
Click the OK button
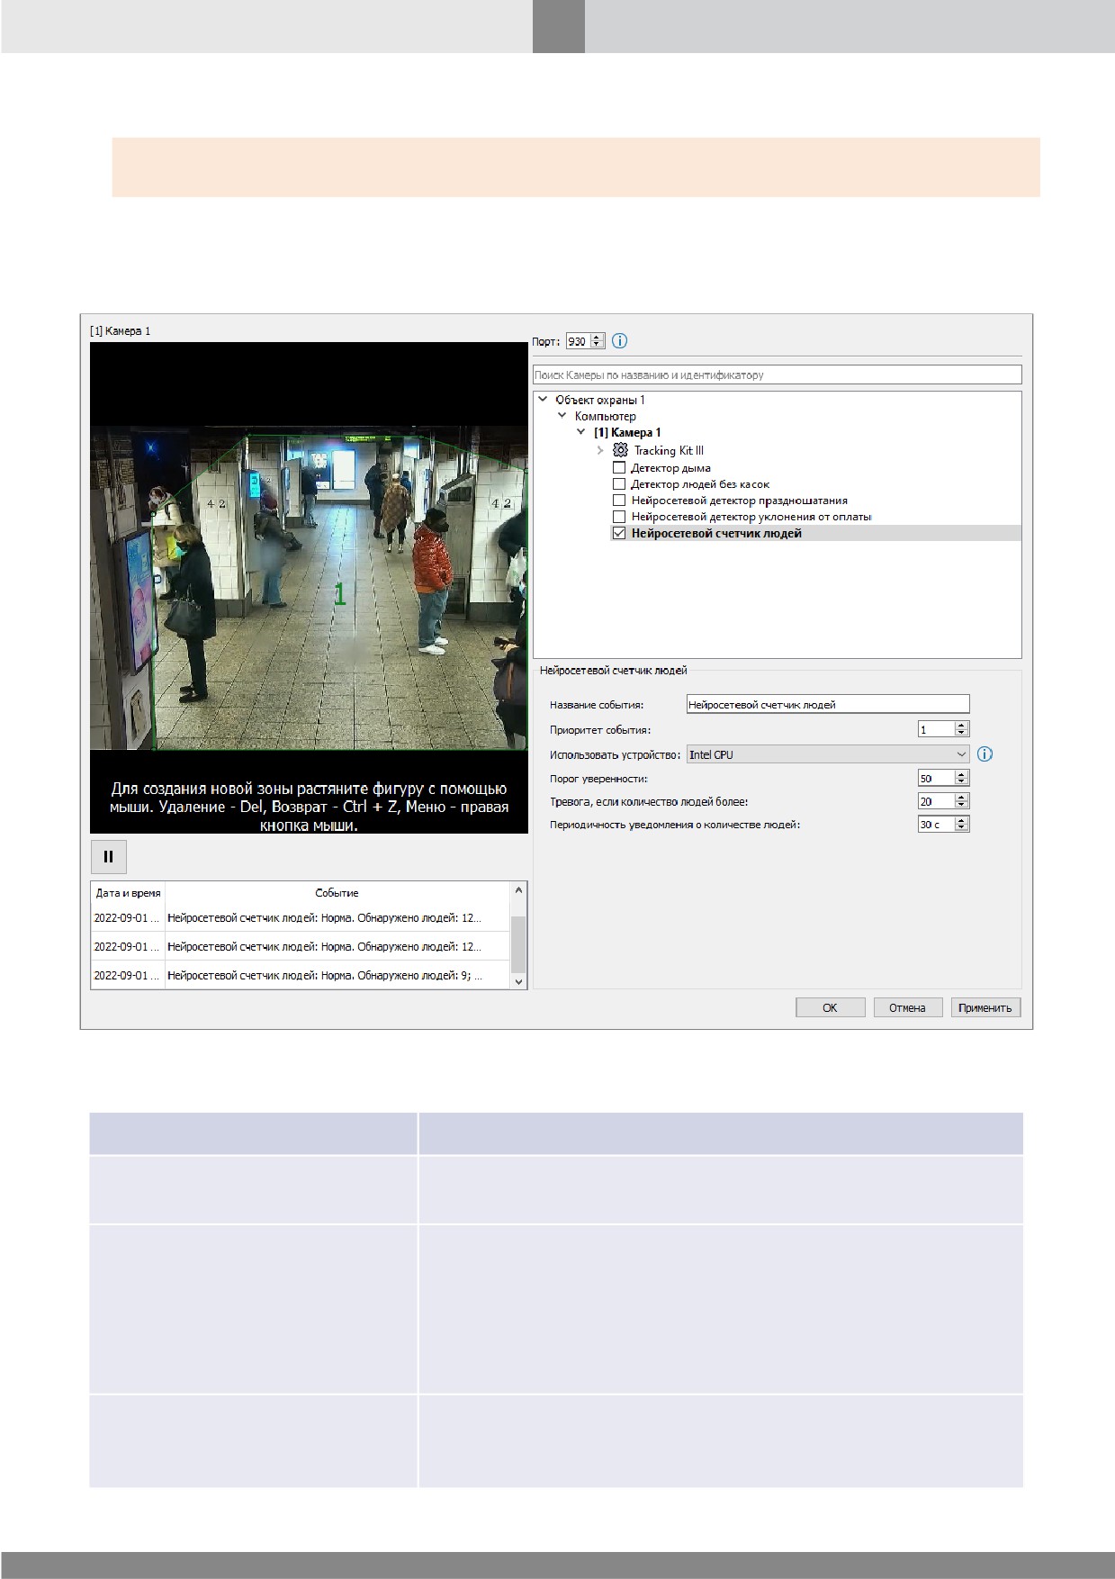[830, 1007]
